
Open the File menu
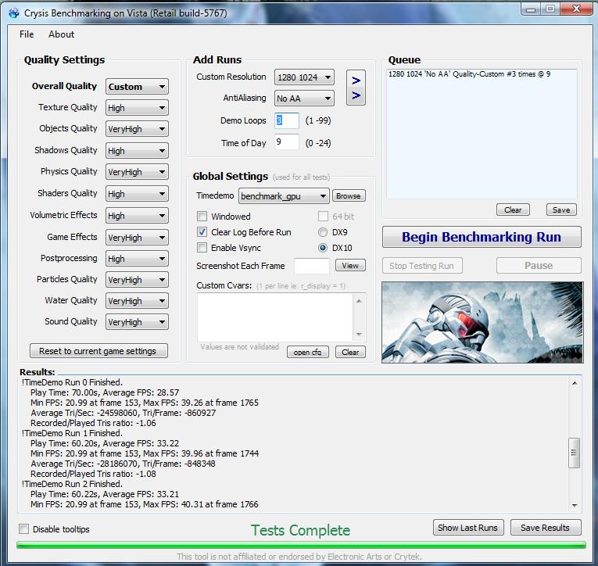tap(27, 34)
